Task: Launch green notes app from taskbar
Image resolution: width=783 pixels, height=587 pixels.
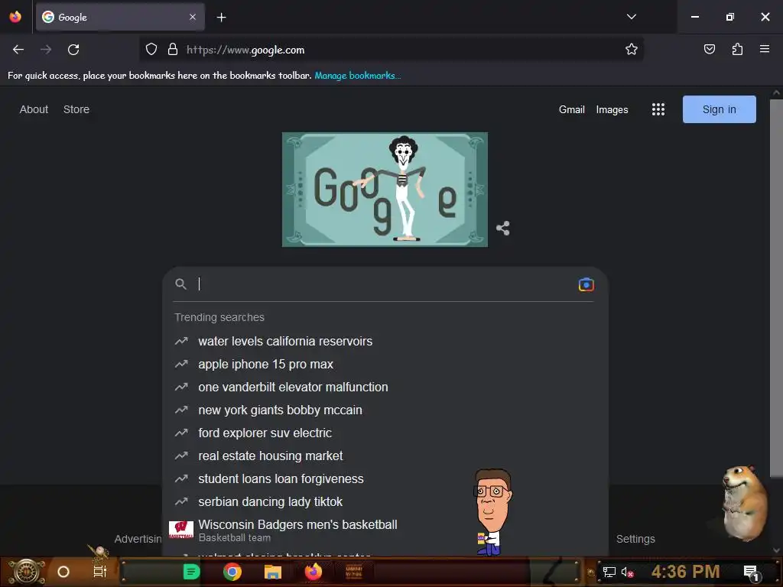Action: pyautogui.click(x=191, y=572)
